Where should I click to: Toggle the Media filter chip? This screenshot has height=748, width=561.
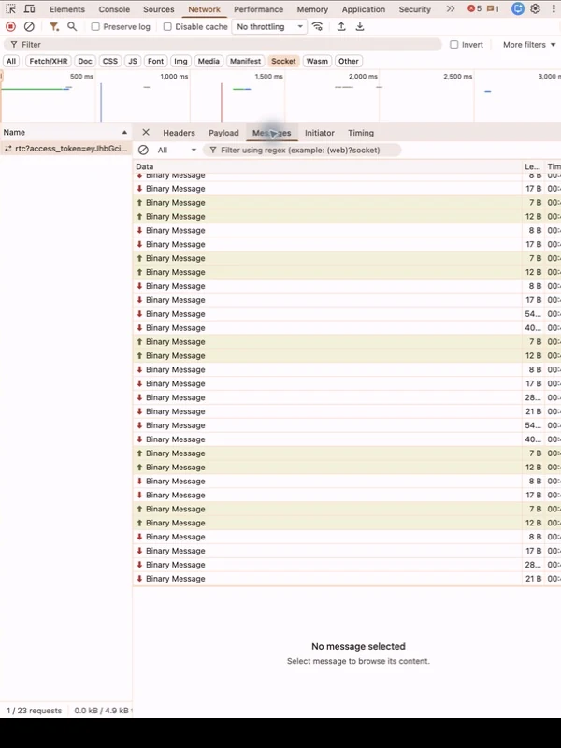[209, 61]
